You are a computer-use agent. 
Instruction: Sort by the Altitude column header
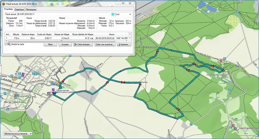click(x=16, y=34)
